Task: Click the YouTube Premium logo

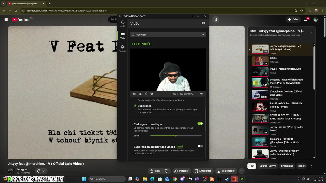Action: (x=21, y=20)
